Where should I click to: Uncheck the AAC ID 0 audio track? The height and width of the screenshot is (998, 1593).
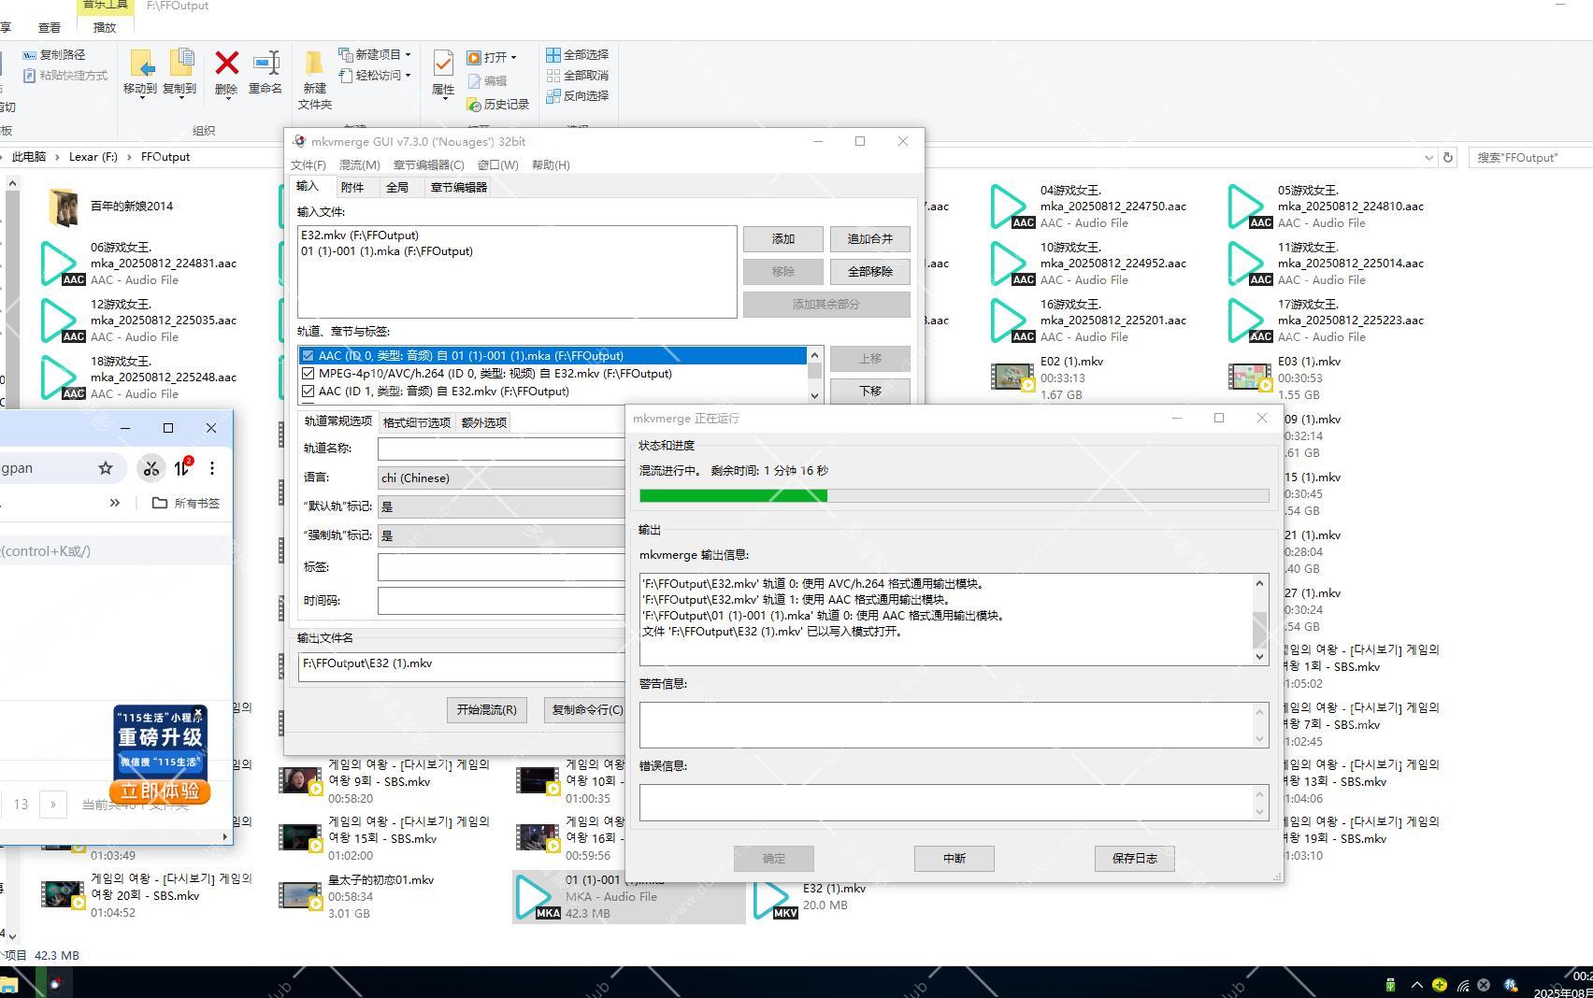coord(308,356)
